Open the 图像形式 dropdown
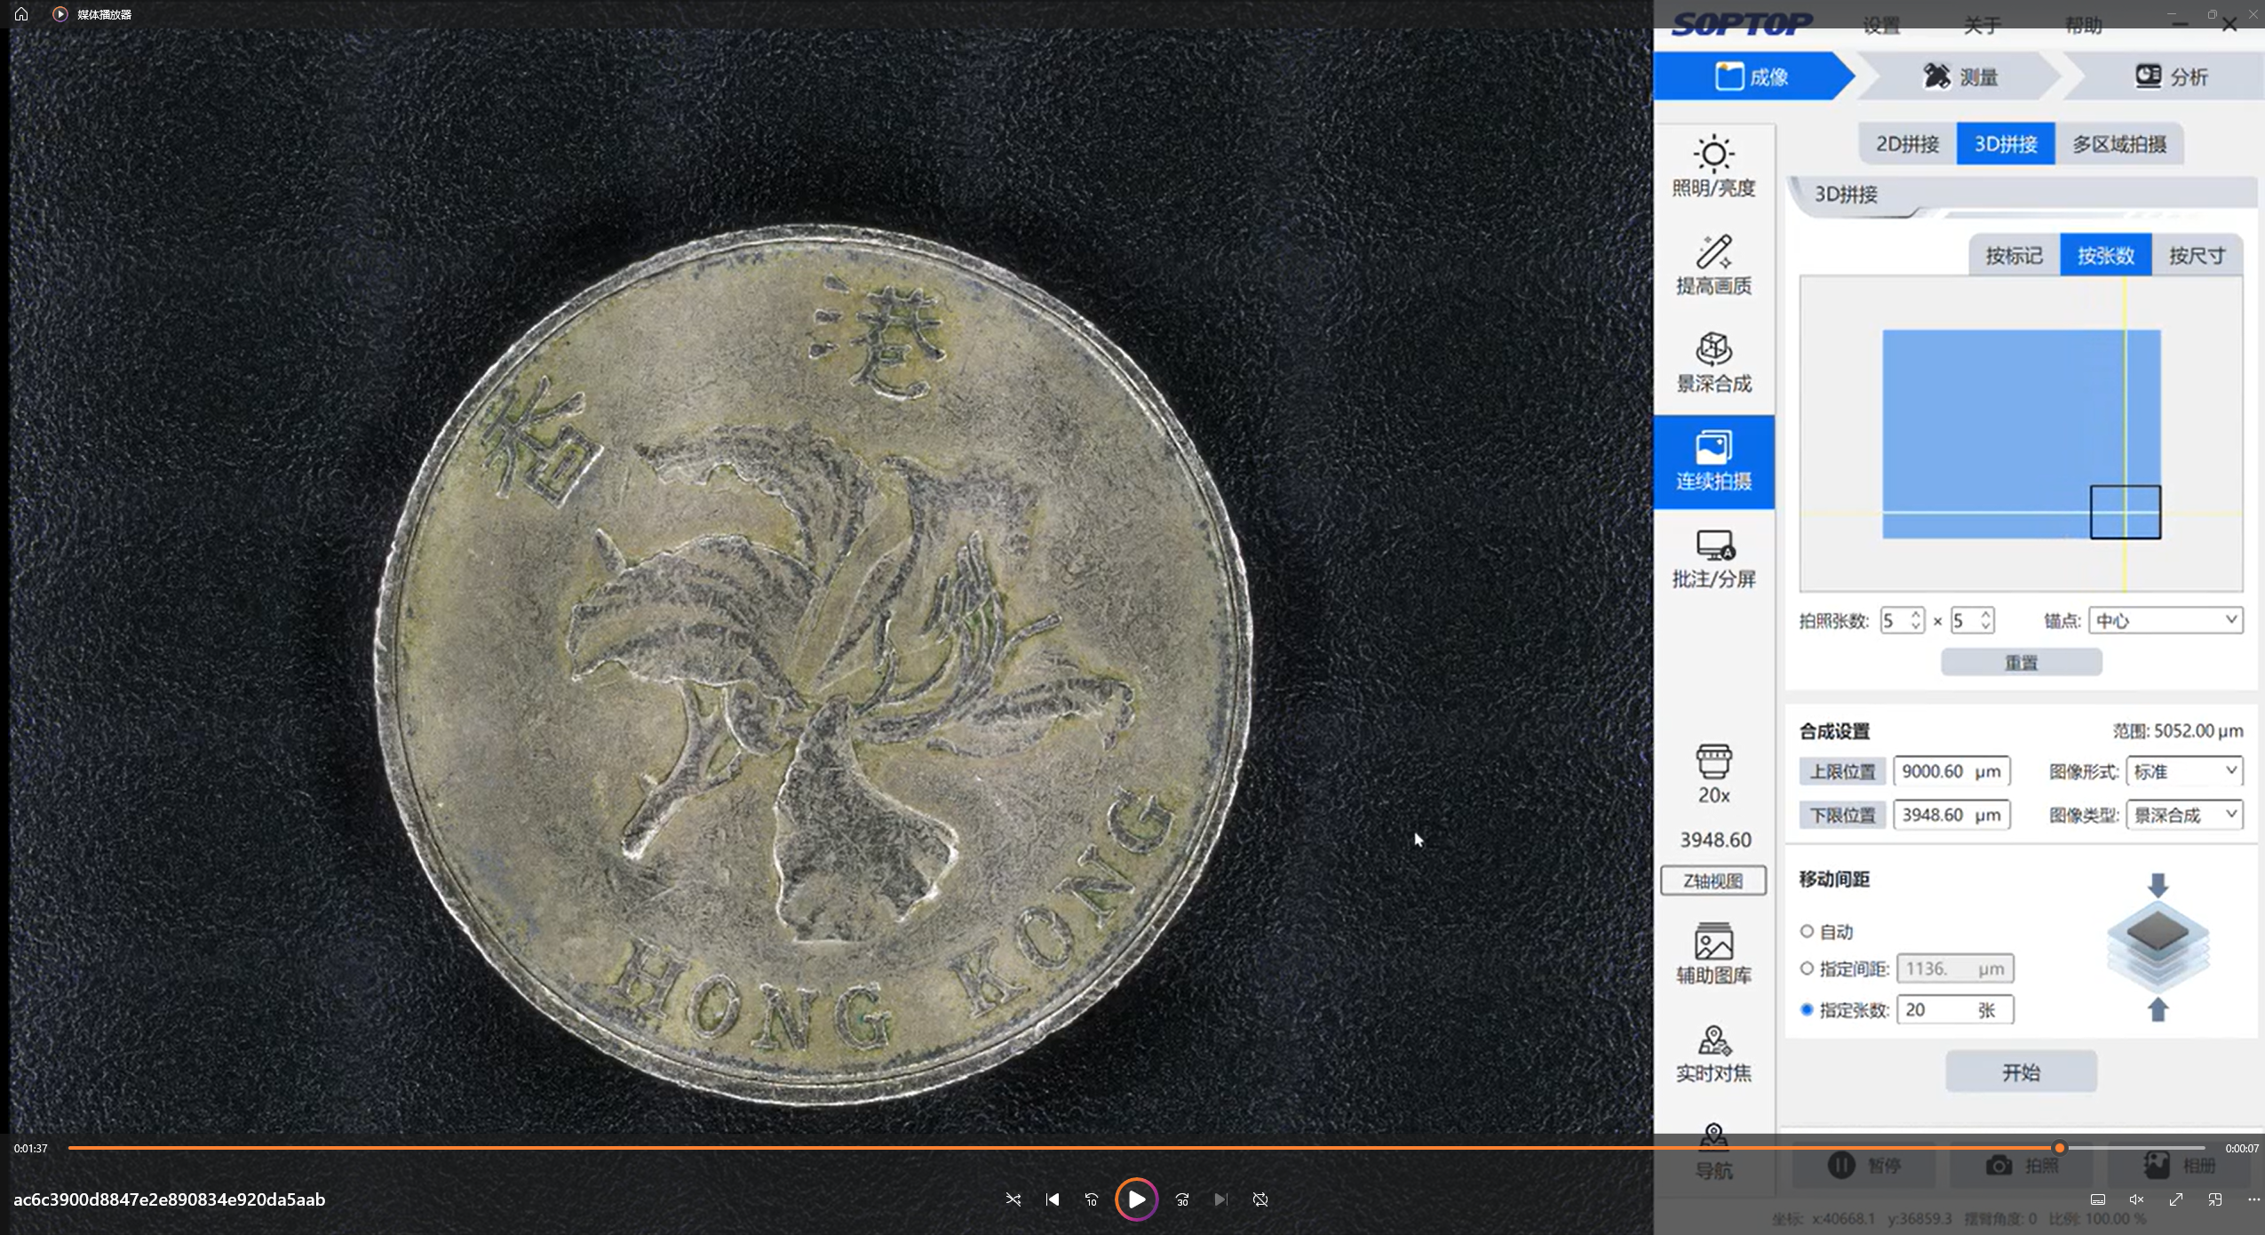The height and width of the screenshot is (1235, 2265). tap(2184, 771)
